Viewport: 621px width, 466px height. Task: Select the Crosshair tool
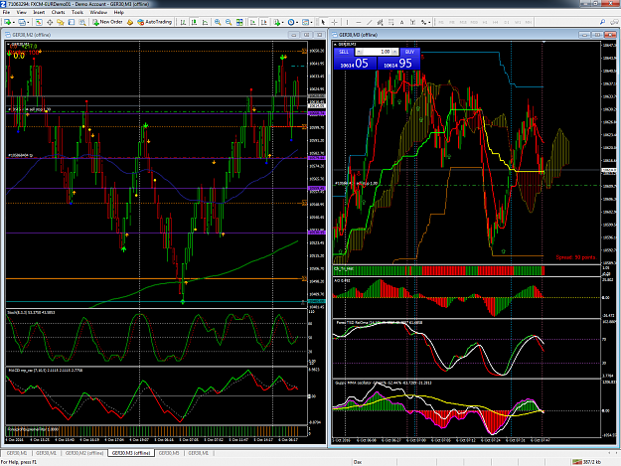point(334,22)
